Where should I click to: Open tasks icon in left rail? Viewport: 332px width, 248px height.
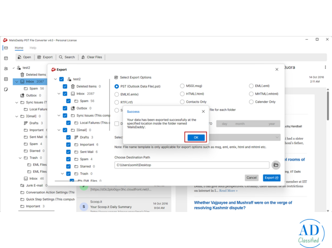(6, 79)
